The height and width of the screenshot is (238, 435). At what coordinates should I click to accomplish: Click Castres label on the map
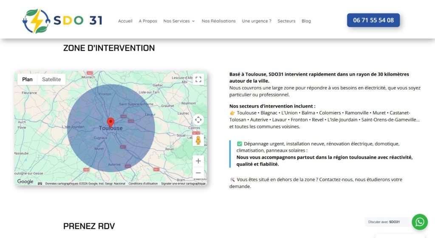coord(194,128)
